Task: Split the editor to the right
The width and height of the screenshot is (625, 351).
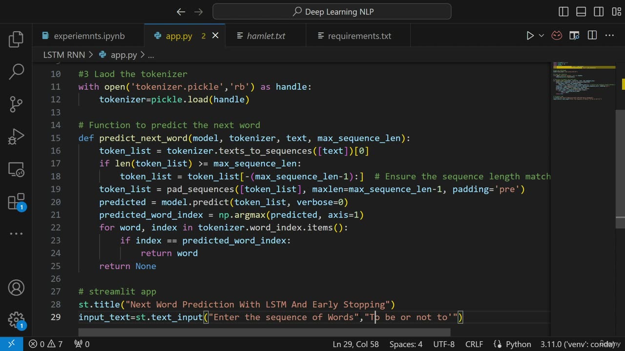Action: [x=592, y=36]
